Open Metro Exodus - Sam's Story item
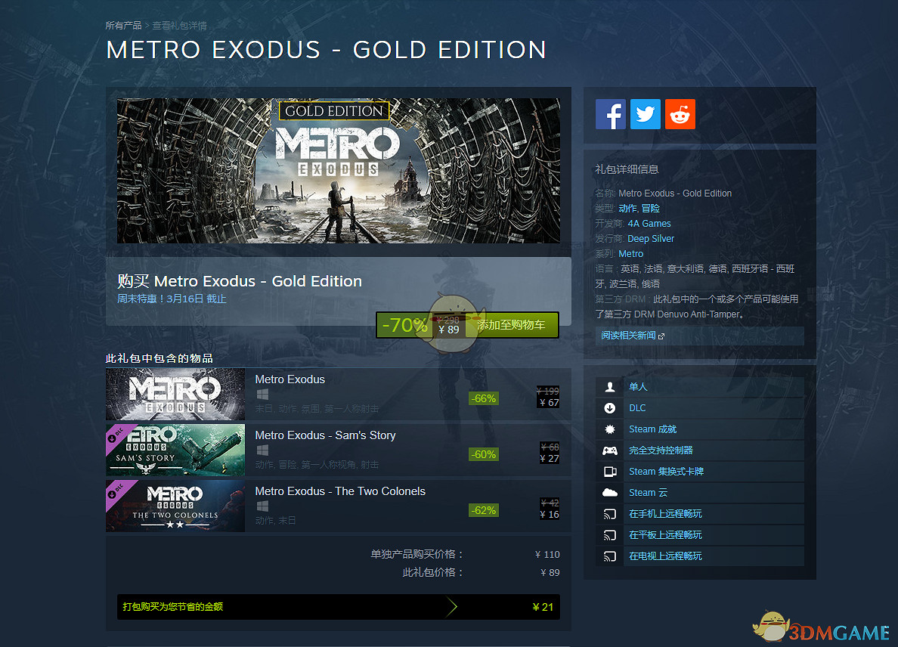This screenshot has height=647, width=898. point(325,435)
